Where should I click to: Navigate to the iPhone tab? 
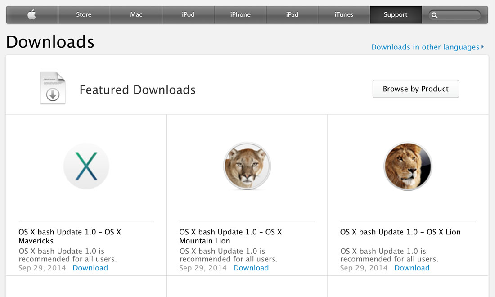coord(240,15)
